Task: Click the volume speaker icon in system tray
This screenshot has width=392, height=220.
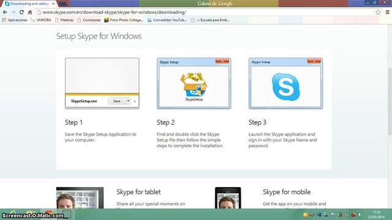Action: pyautogui.click(x=360, y=215)
